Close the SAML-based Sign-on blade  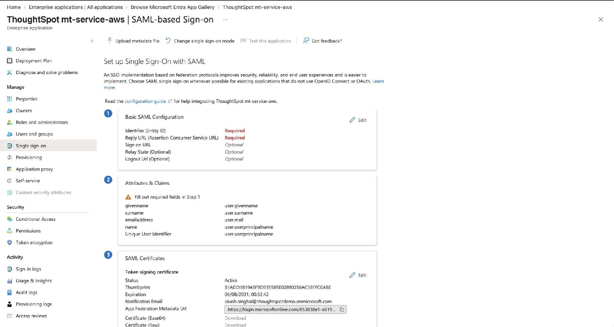pyautogui.click(x=600, y=19)
